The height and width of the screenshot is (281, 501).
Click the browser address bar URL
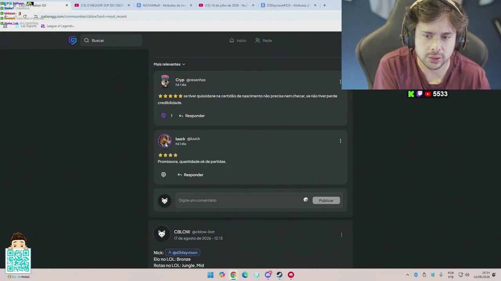[x=84, y=16]
